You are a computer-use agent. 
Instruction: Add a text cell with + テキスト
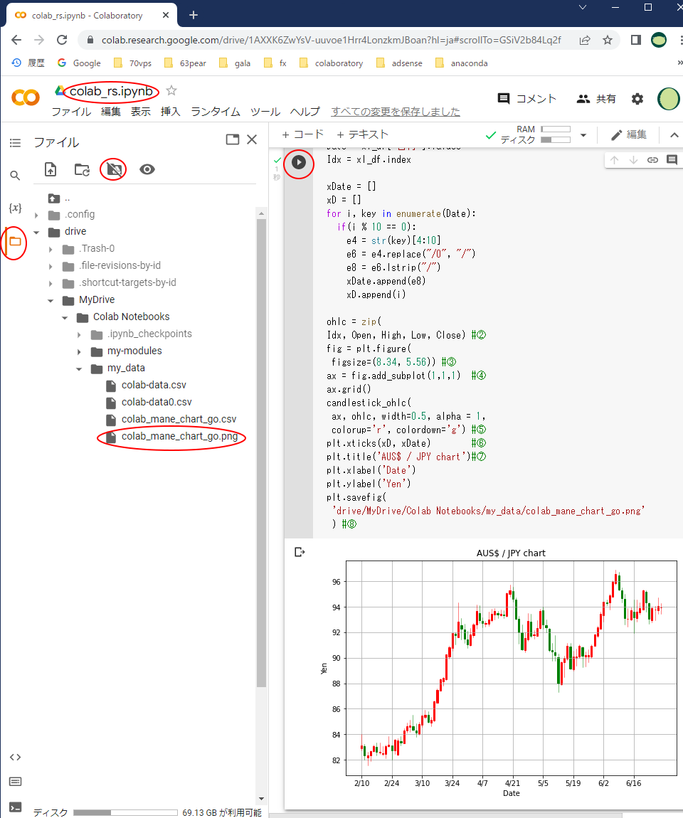362,134
